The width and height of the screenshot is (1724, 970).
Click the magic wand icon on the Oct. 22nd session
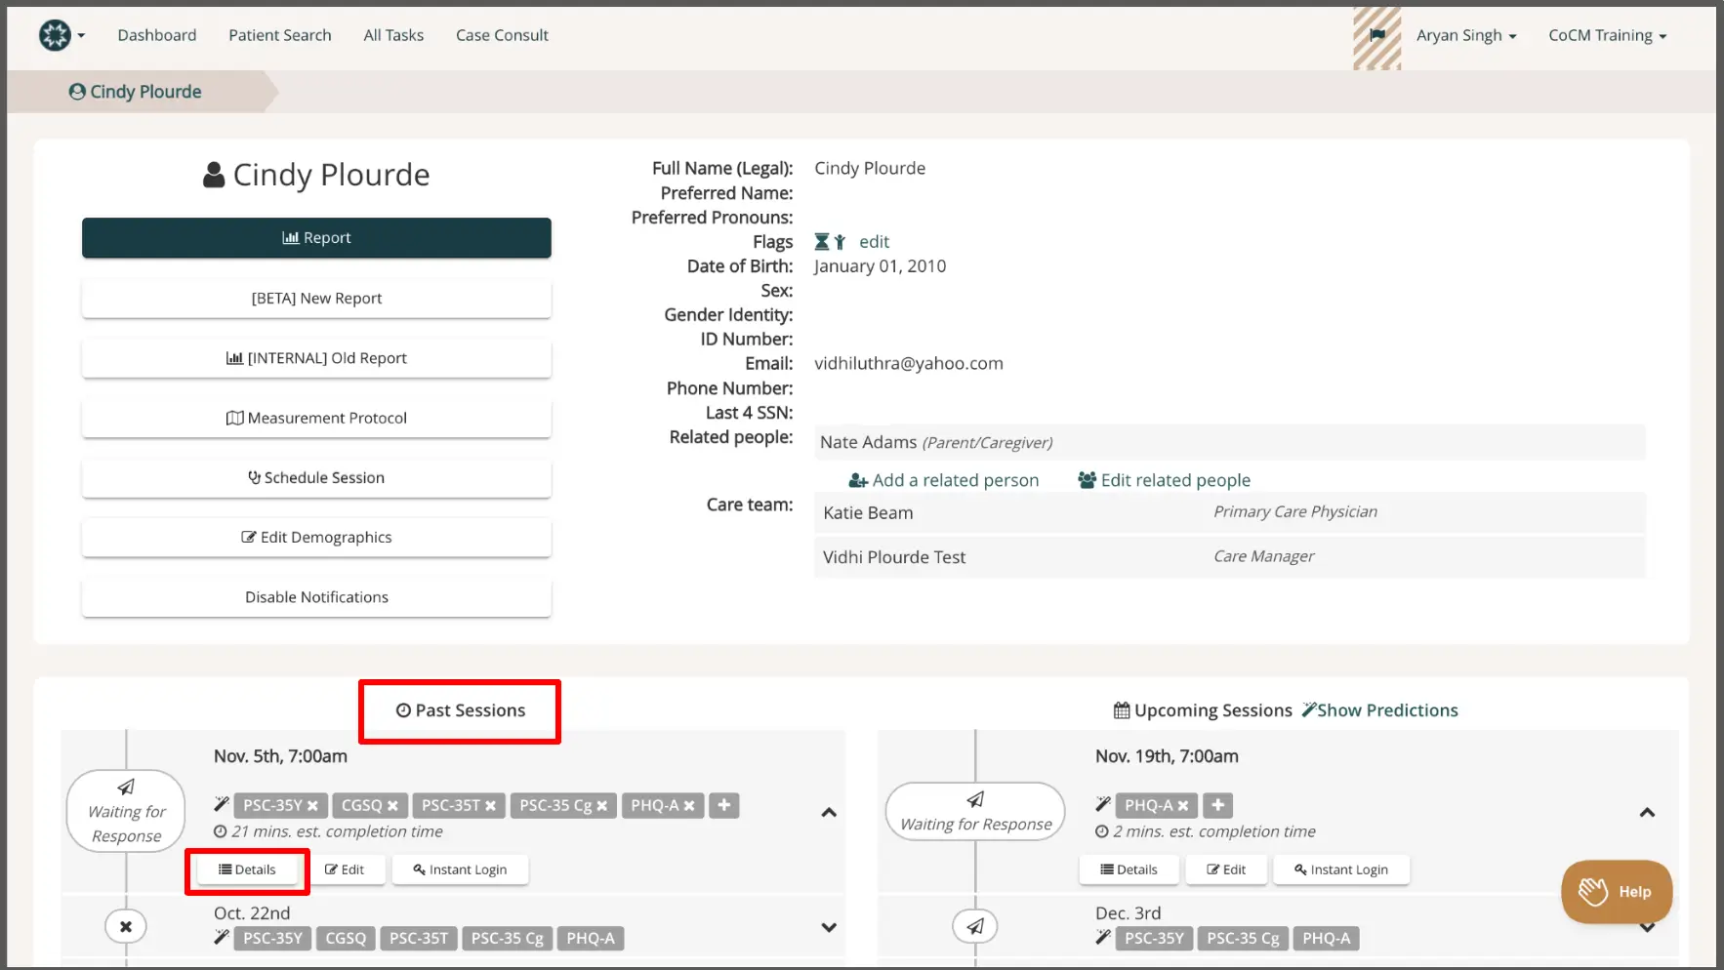(220, 938)
